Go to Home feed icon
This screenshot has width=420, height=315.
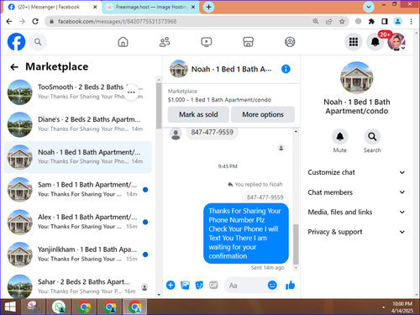point(123,42)
